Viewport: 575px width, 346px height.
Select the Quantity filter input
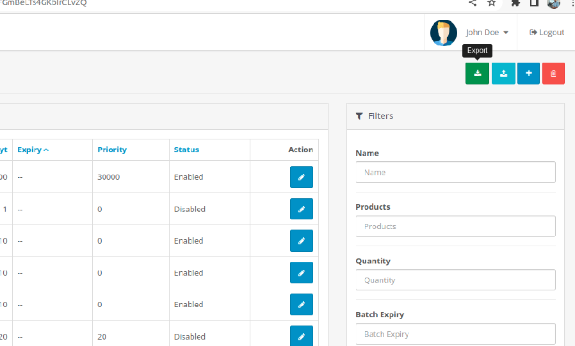(455, 280)
